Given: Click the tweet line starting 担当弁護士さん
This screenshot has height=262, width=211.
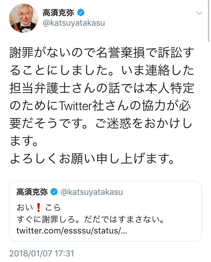Looking at the screenshot, I should pos(102,88).
